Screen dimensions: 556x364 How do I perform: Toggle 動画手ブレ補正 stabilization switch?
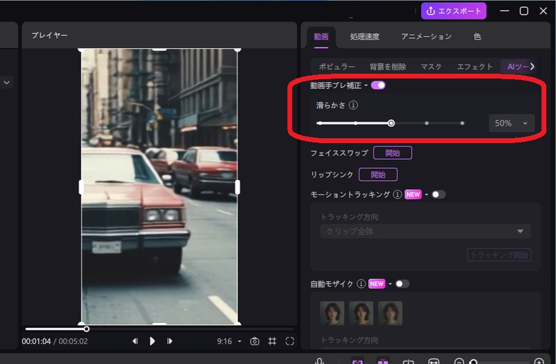(378, 85)
